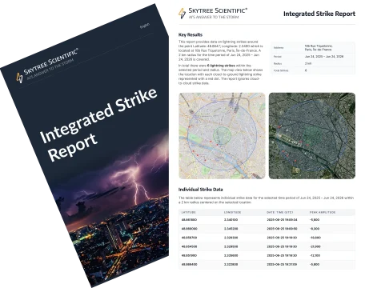Viewport: 365px width, 288px height.
Task: Click the LONGITUDE column header
Action: coord(232,212)
